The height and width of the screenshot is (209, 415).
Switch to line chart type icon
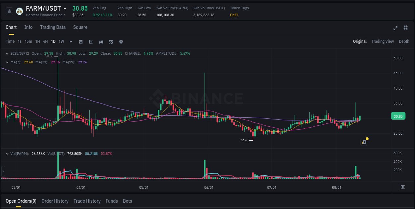pos(91,42)
